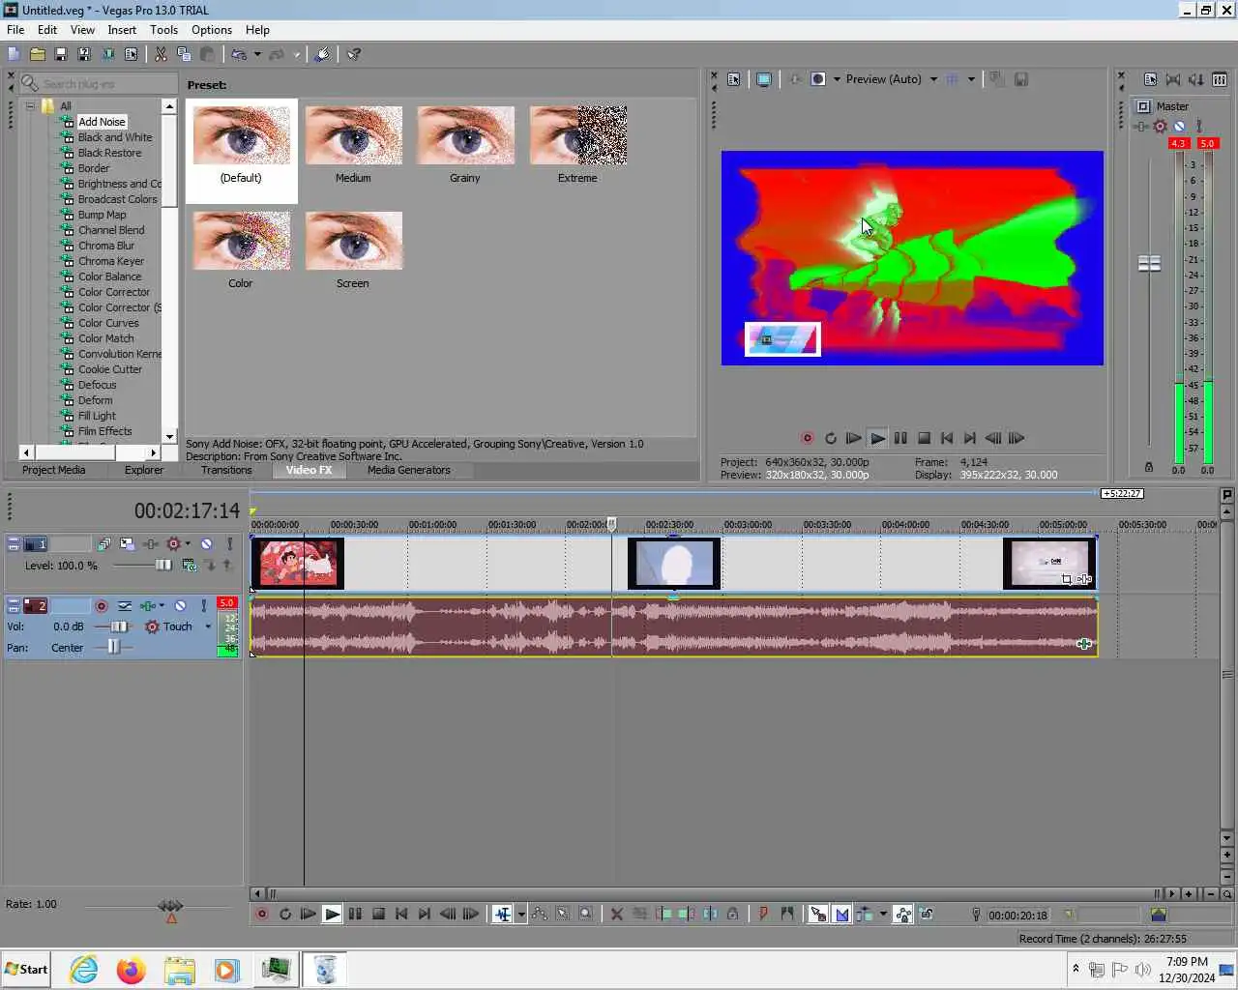Click Pan/Crop icon on last video clip
This screenshot has height=990, width=1238.
[x=1067, y=579]
